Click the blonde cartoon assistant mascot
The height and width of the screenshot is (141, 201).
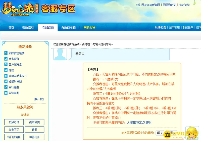coord(192,133)
